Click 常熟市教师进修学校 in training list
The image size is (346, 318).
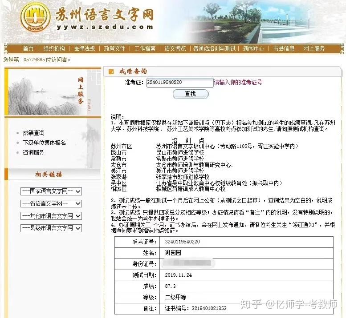(180, 159)
